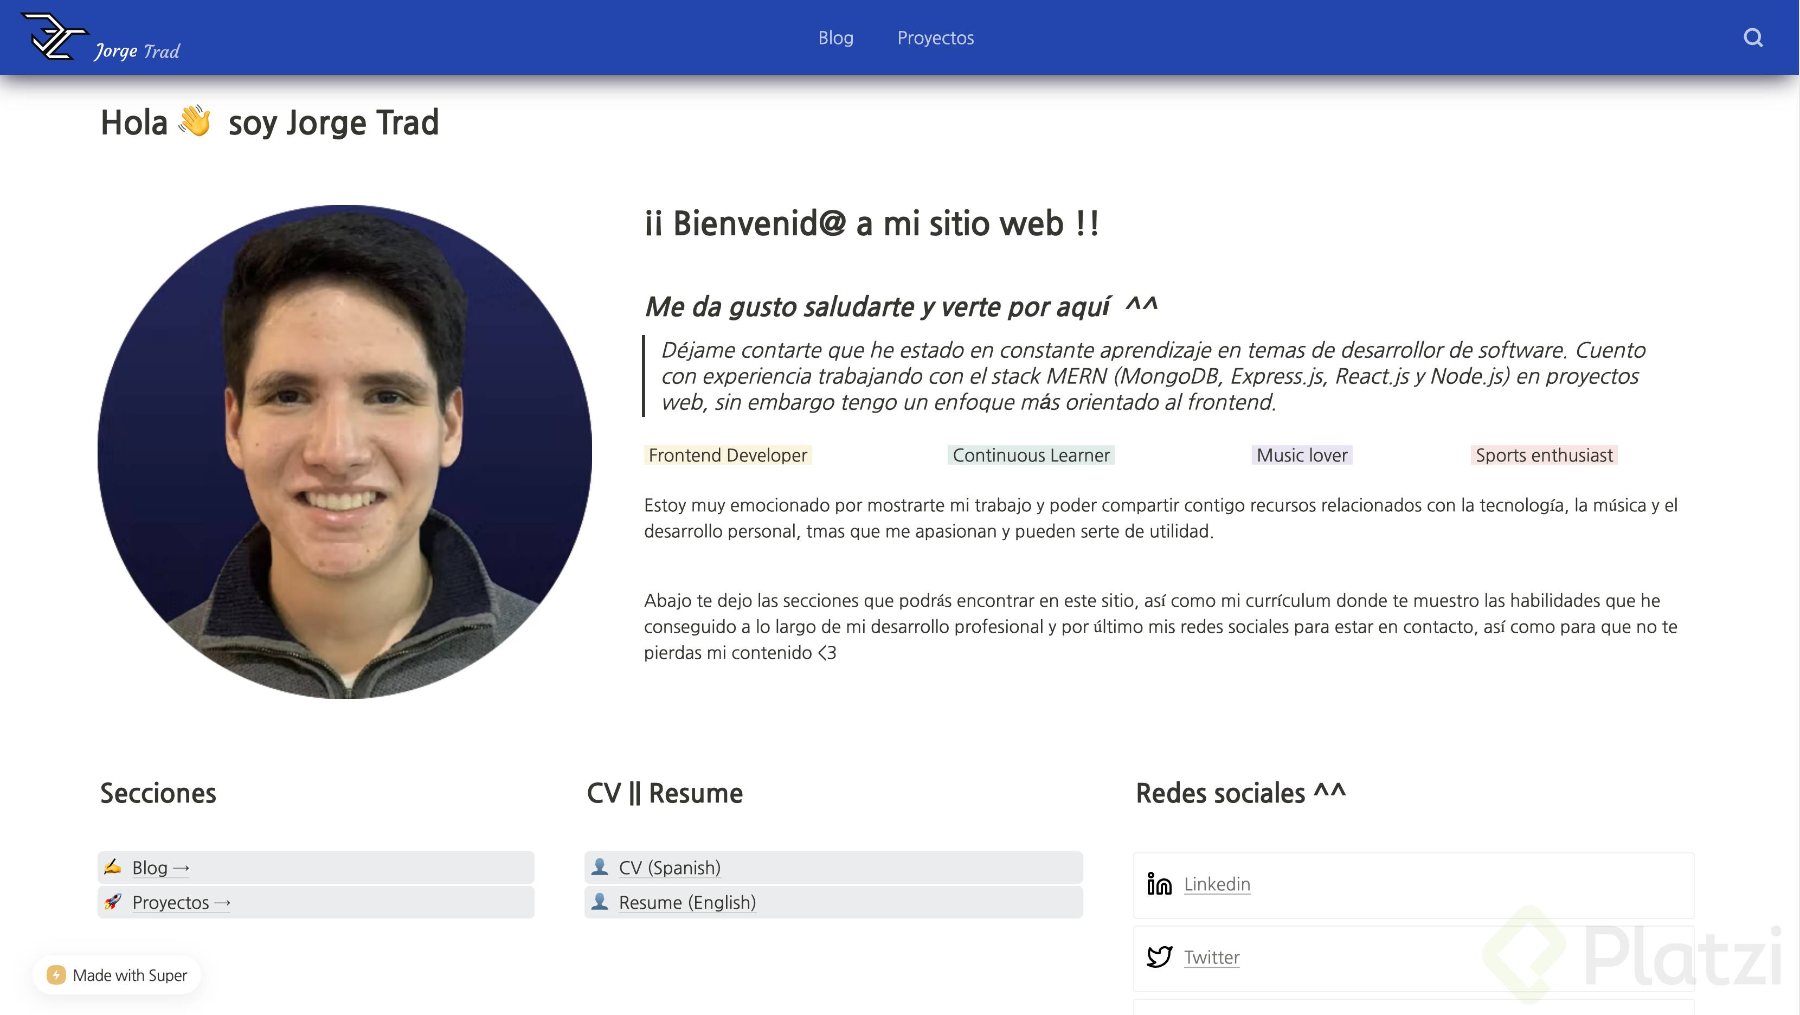1800x1015 pixels.
Task: Open the Resume (English) link
Action: [x=687, y=903]
